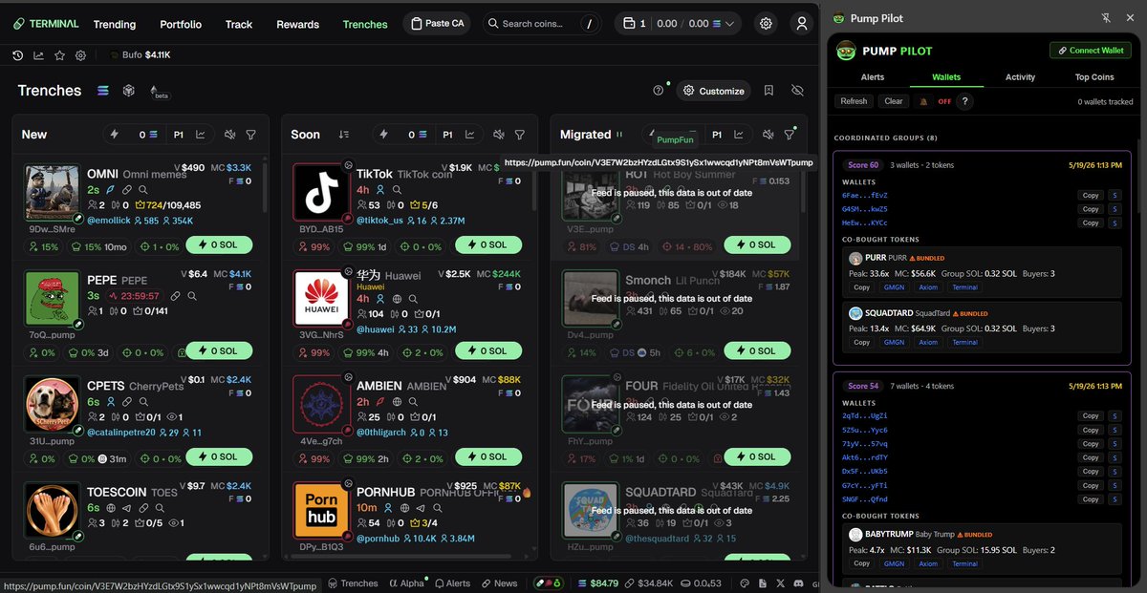Image resolution: width=1147 pixels, height=593 pixels.
Task: Expand the wallet balance dropdown in top bar
Action: [731, 24]
